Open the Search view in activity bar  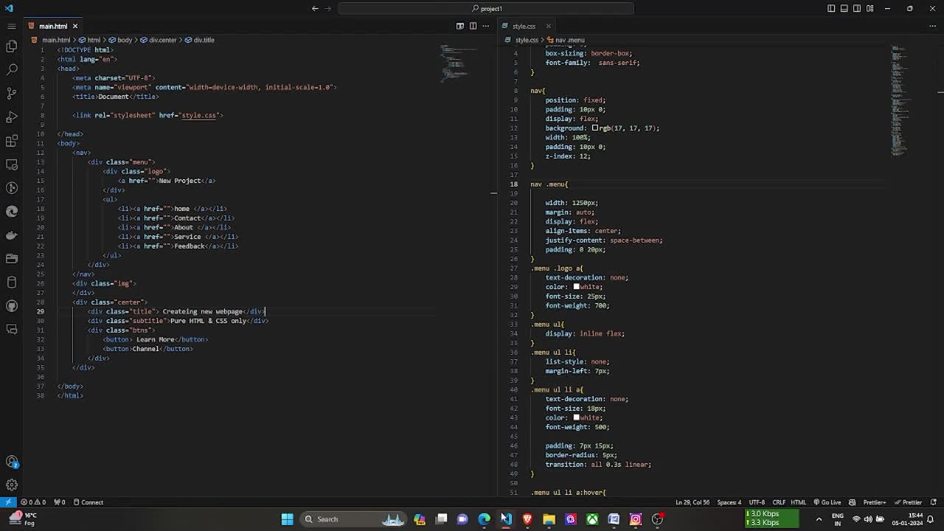pyautogui.click(x=11, y=70)
